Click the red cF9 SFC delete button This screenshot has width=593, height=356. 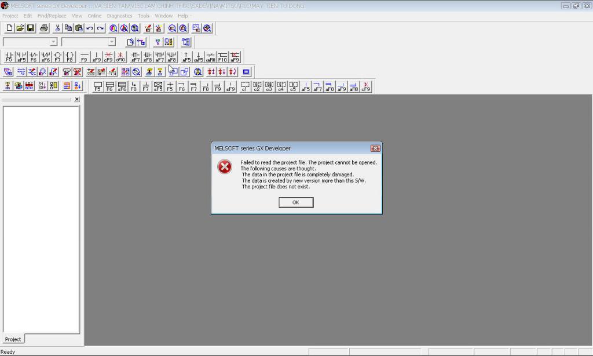(x=366, y=87)
